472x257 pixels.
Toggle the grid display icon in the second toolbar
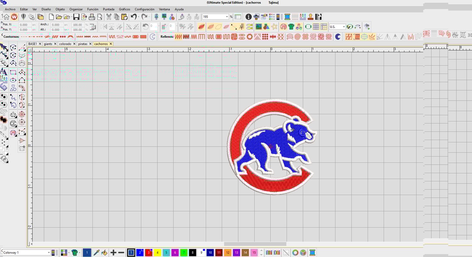point(316,27)
